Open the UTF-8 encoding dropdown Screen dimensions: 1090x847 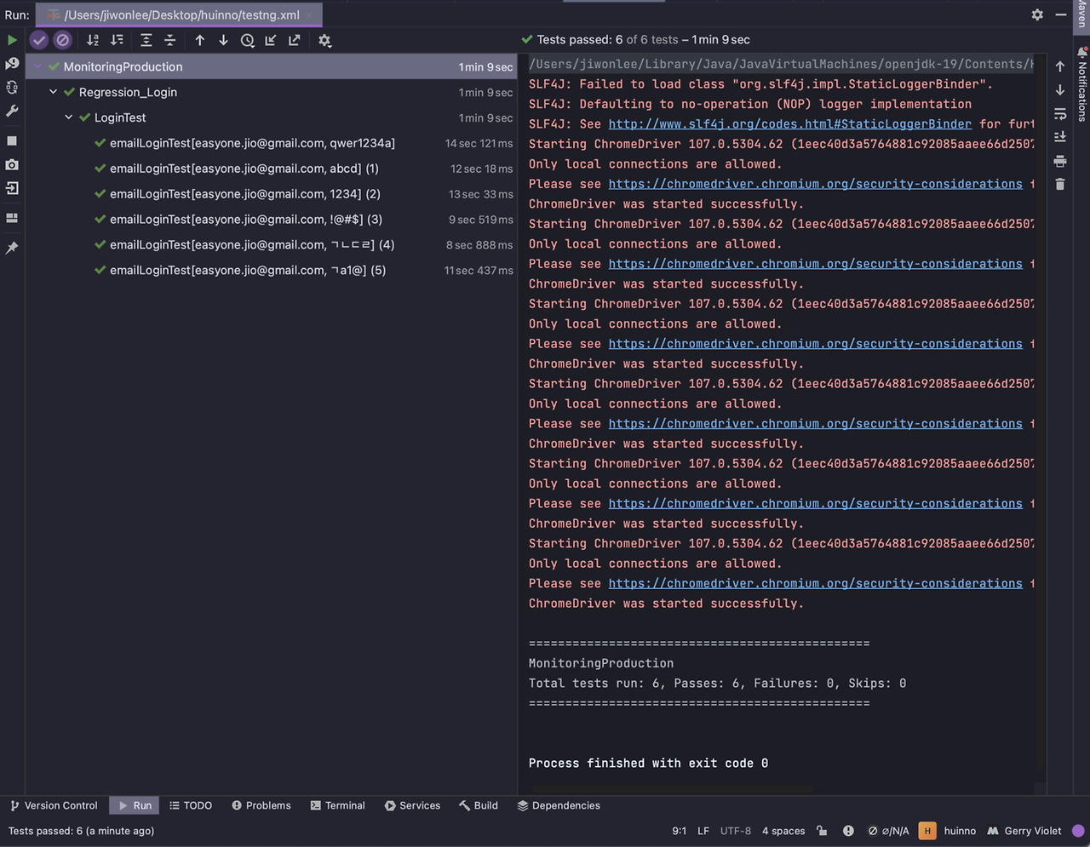point(736,831)
